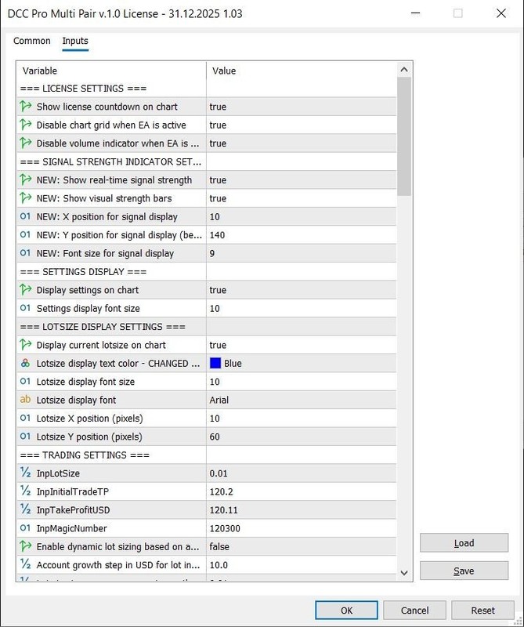Viewport: 524px width, 627px height.
Task: Select the '=== TRADING SETTINGS ===' row
Action: click(x=207, y=455)
